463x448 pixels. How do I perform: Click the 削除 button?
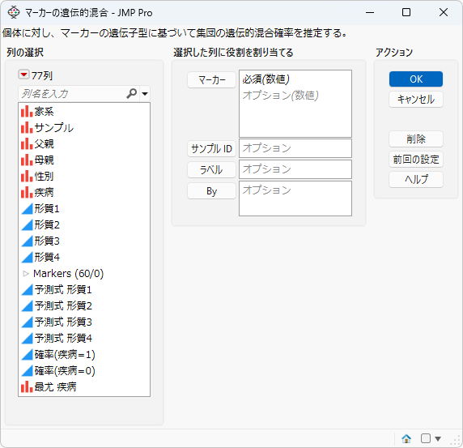point(416,139)
